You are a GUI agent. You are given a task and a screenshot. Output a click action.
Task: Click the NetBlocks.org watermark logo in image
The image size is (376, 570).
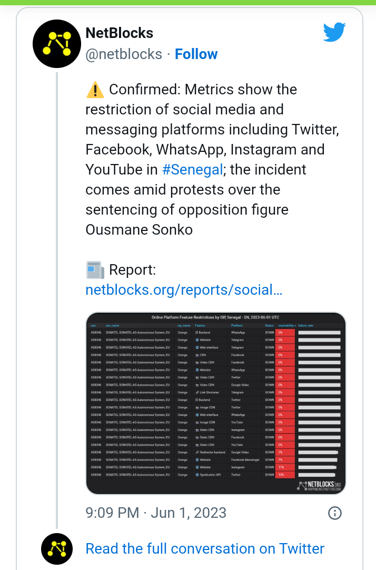pos(320,486)
